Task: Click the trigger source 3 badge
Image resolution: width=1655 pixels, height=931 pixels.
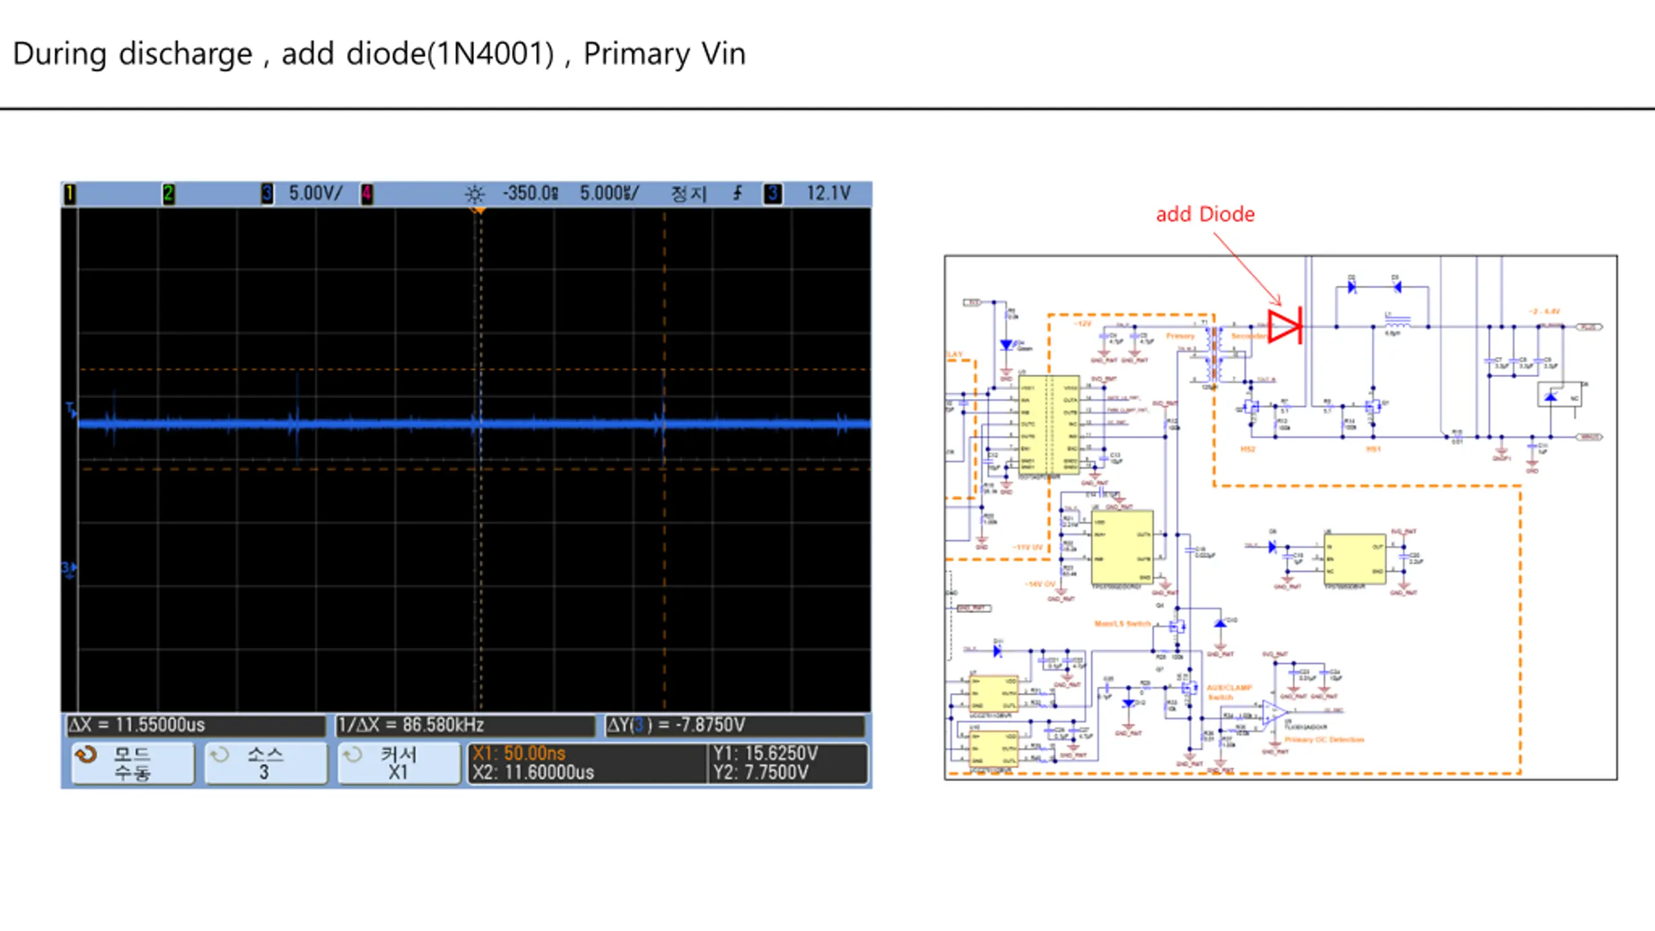Action: tap(773, 193)
